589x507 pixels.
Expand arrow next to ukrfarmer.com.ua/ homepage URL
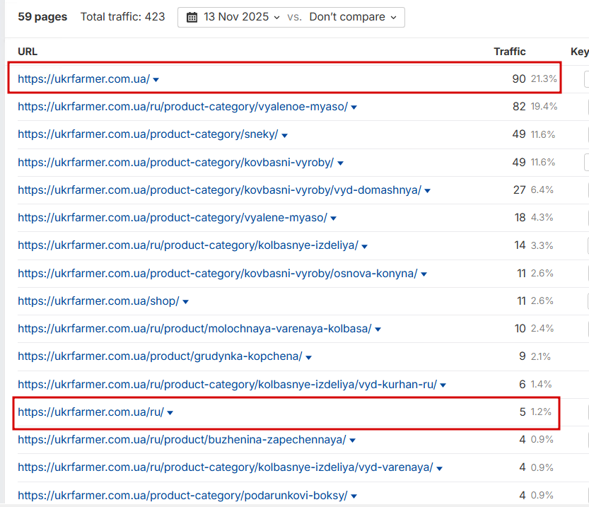coord(156,80)
